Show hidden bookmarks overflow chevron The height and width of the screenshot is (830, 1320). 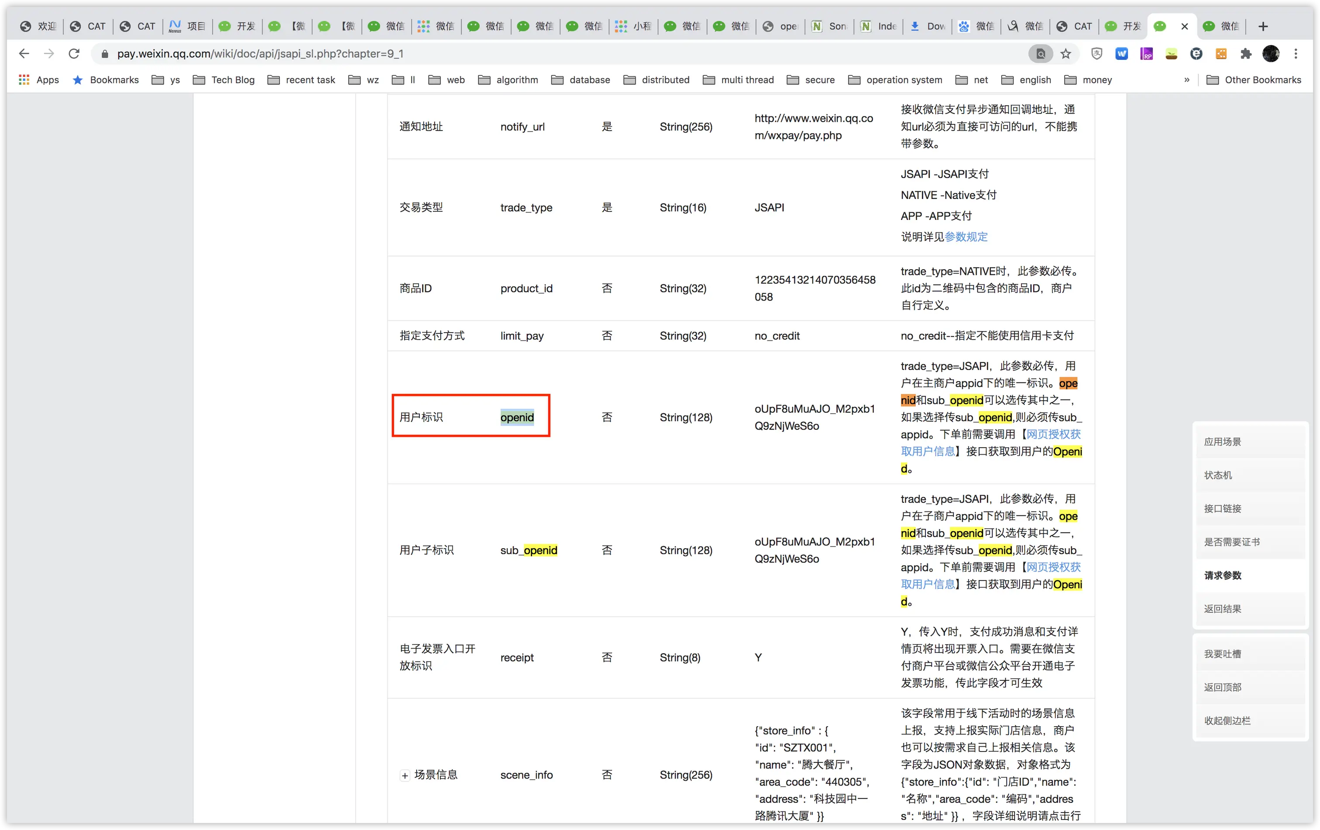[x=1187, y=80]
